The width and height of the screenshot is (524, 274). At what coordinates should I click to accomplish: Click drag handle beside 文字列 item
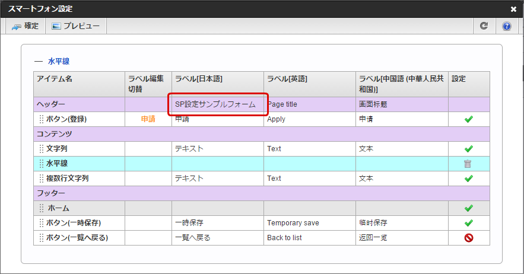(42, 149)
